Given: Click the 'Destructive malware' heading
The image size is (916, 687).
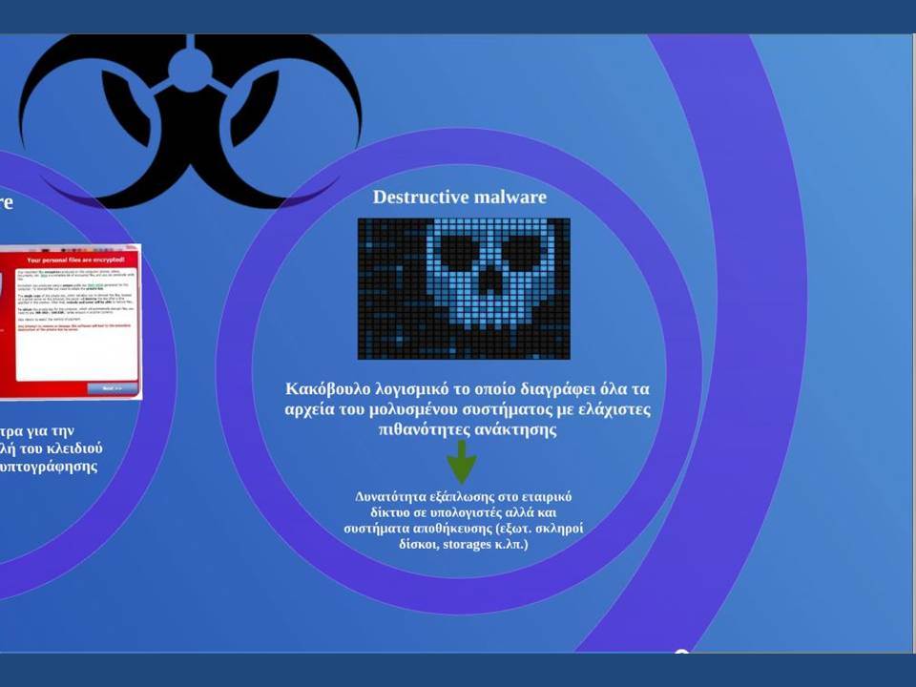Looking at the screenshot, I should [x=460, y=197].
